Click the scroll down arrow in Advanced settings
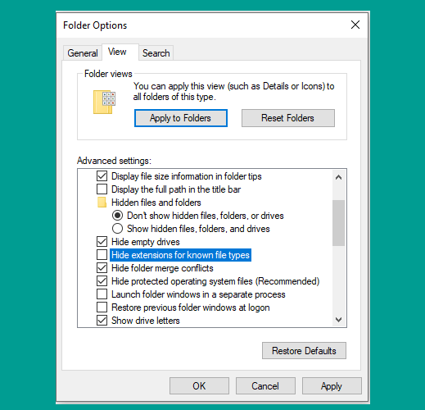The width and height of the screenshot is (425, 410). point(338,320)
